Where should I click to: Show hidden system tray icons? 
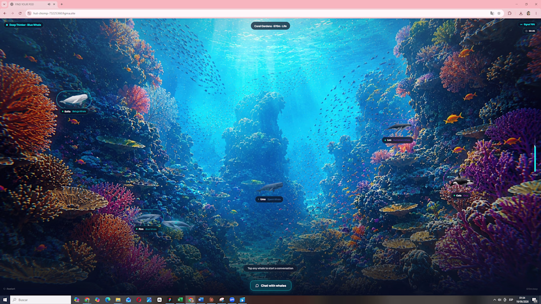[494, 300]
